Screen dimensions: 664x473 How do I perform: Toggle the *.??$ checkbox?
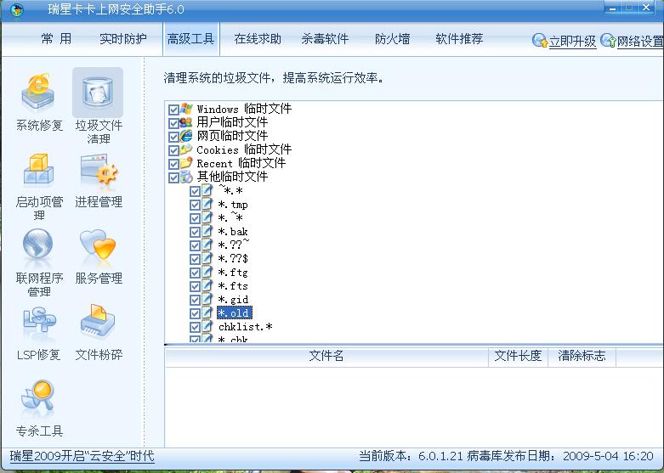pyautogui.click(x=195, y=259)
